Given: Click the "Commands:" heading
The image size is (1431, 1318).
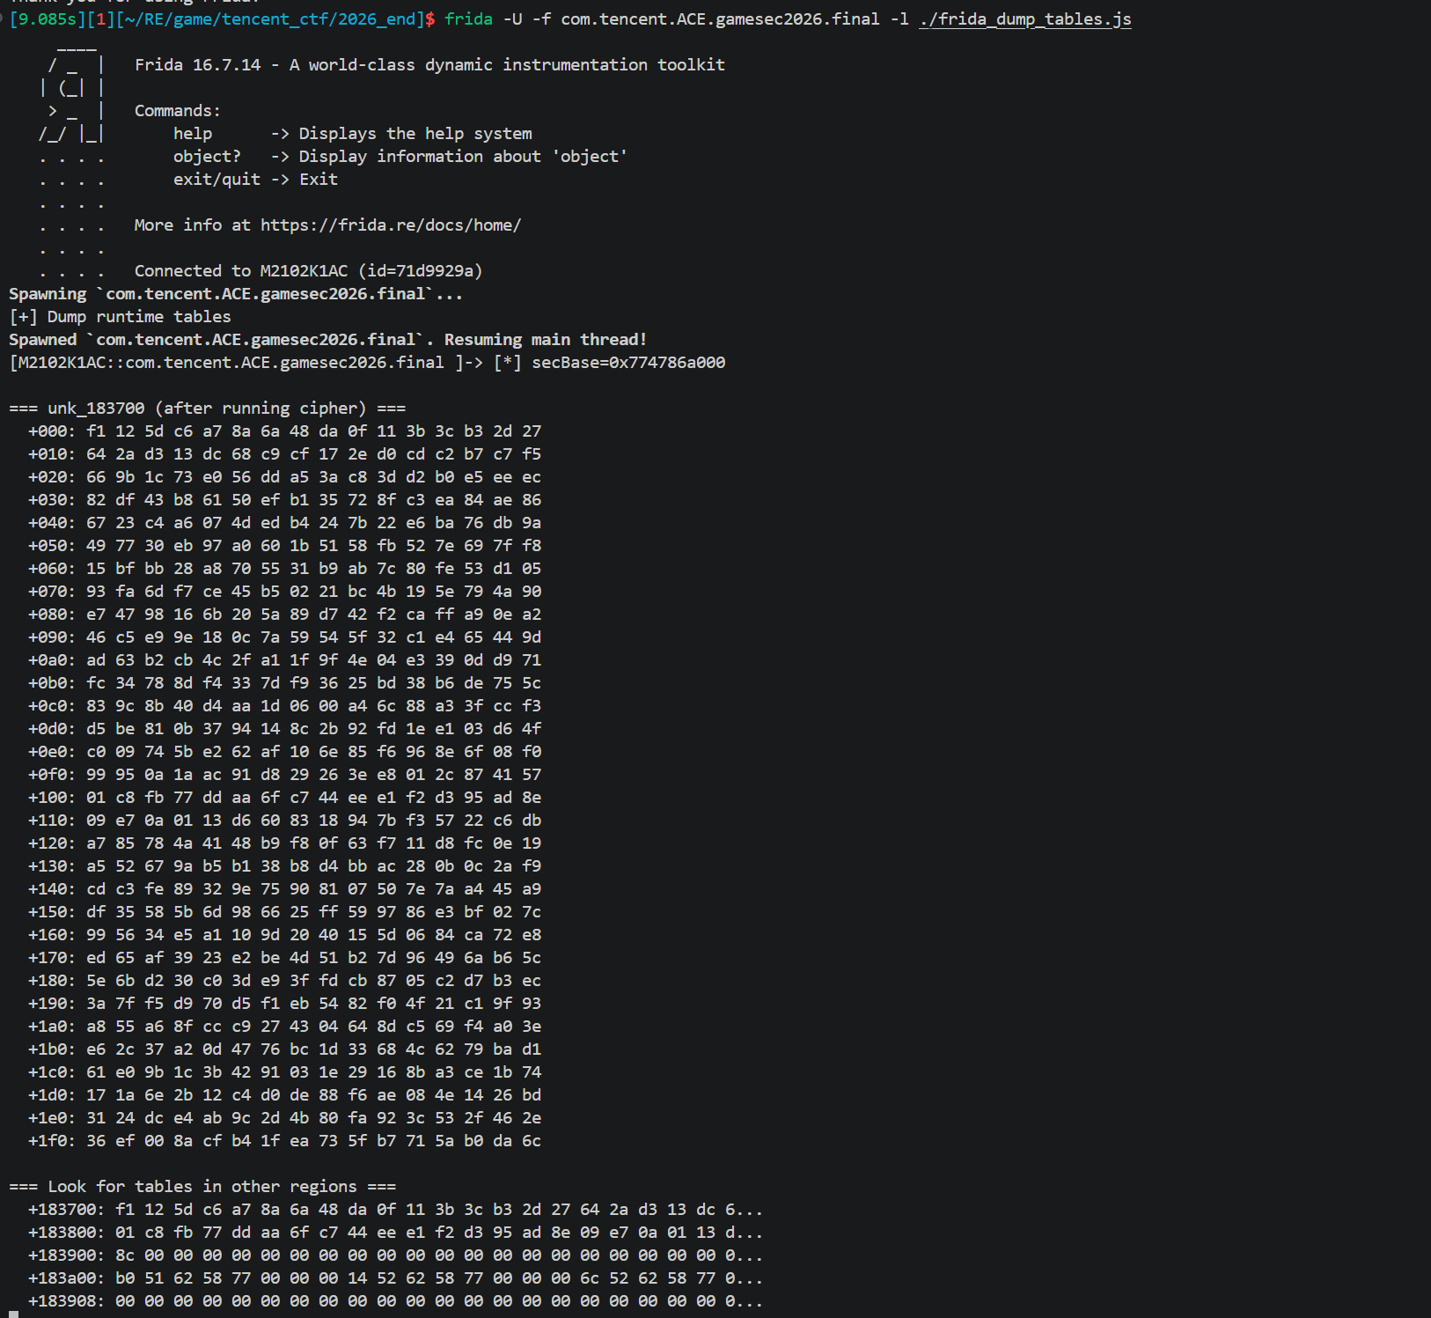Looking at the screenshot, I should (x=178, y=111).
